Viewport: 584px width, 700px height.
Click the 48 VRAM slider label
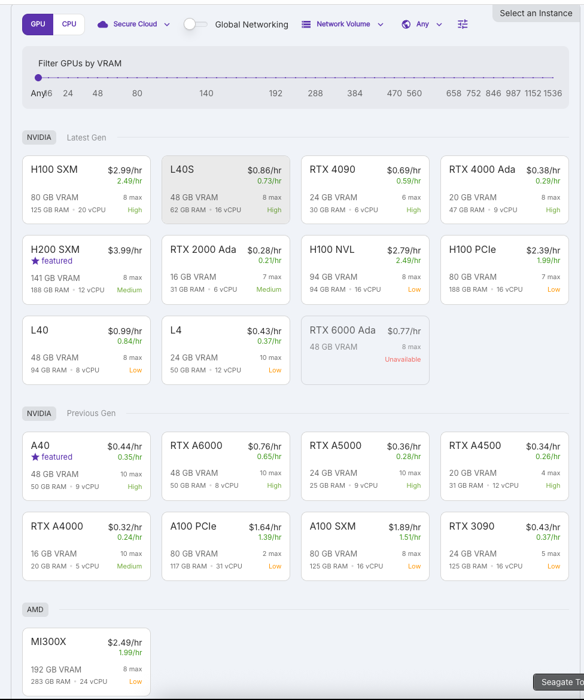pyautogui.click(x=98, y=93)
